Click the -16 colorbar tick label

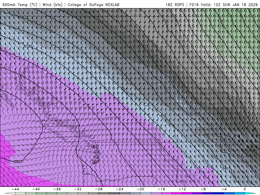161,189
